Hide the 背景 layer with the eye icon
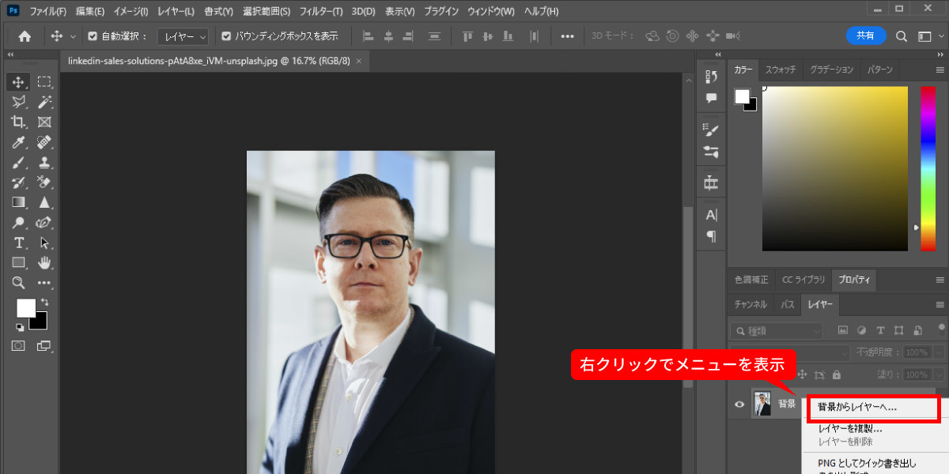 [x=739, y=404]
